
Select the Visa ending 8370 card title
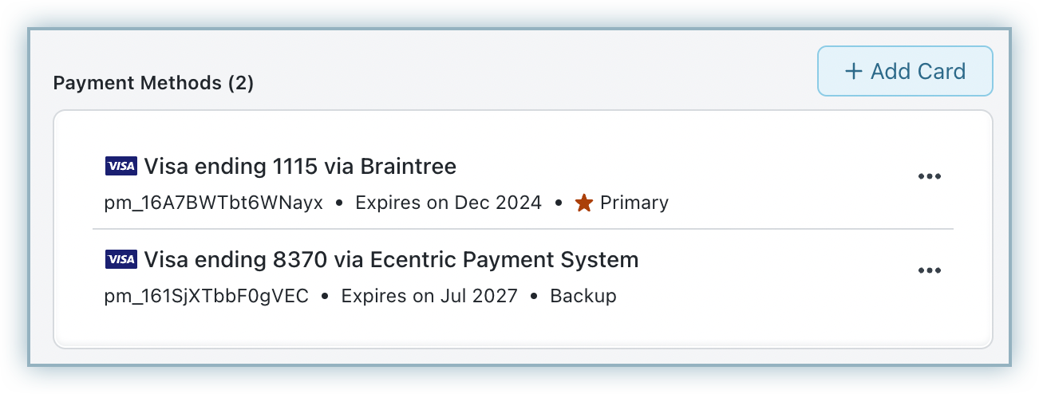click(x=391, y=260)
